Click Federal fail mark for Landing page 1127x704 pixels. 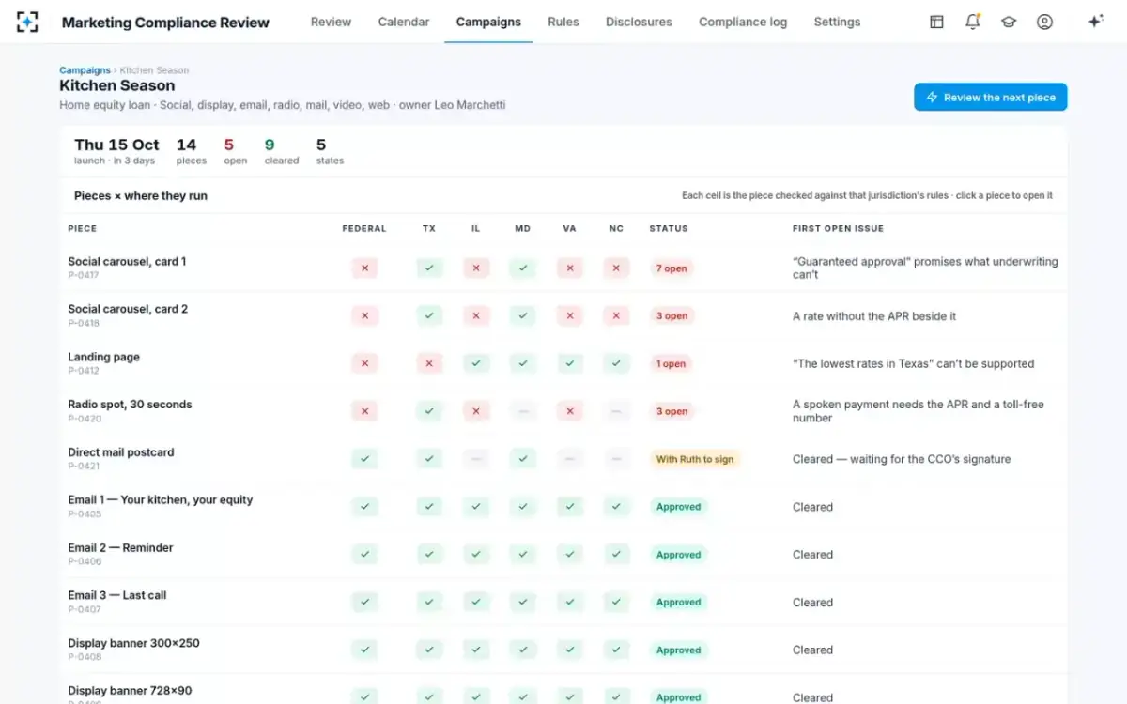point(364,363)
